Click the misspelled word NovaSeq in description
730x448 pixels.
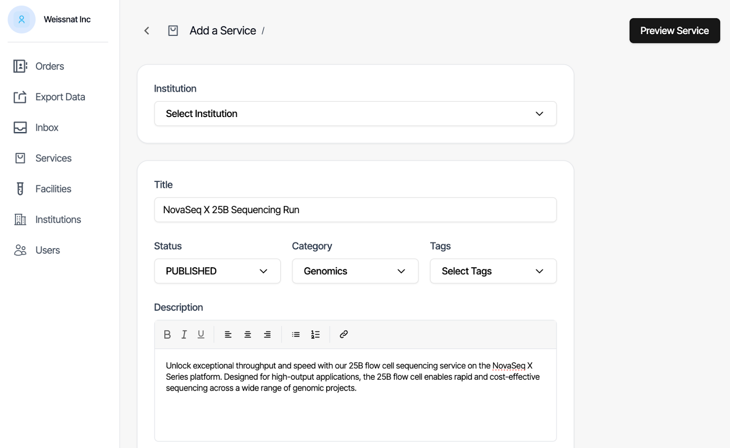pyautogui.click(x=509, y=366)
